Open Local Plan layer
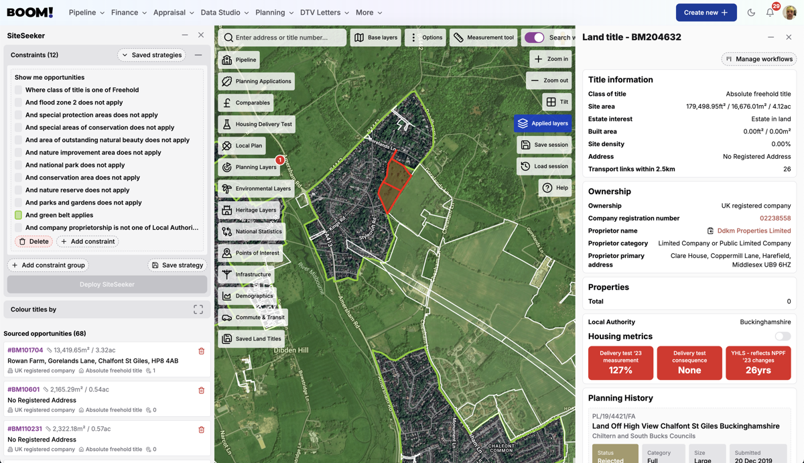 coord(242,145)
